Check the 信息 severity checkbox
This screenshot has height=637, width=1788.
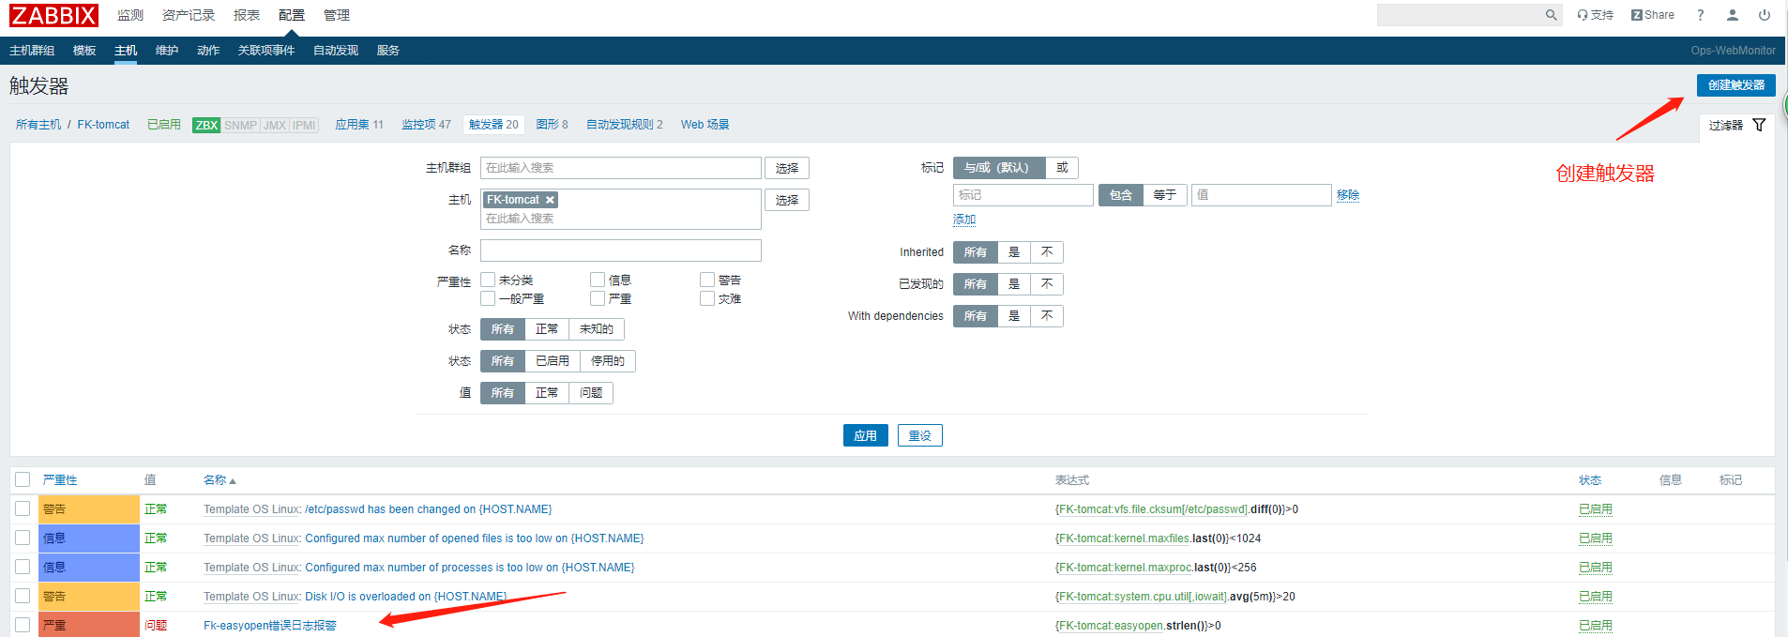(x=598, y=280)
